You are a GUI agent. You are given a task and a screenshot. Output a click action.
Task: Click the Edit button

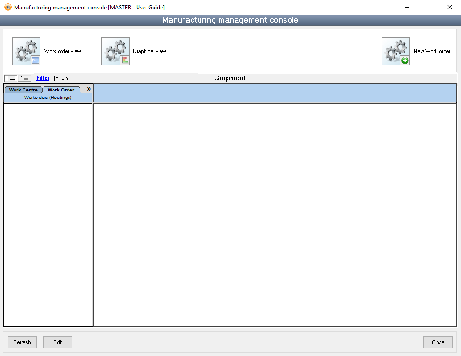pyautogui.click(x=58, y=342)
